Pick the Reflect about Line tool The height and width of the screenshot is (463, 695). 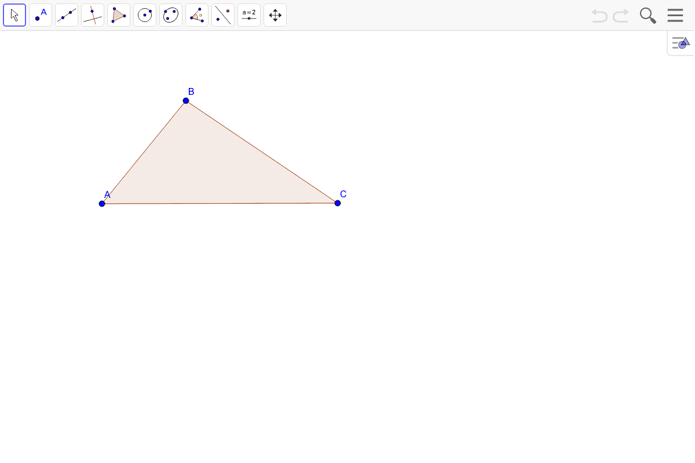(x=223, y=15)
